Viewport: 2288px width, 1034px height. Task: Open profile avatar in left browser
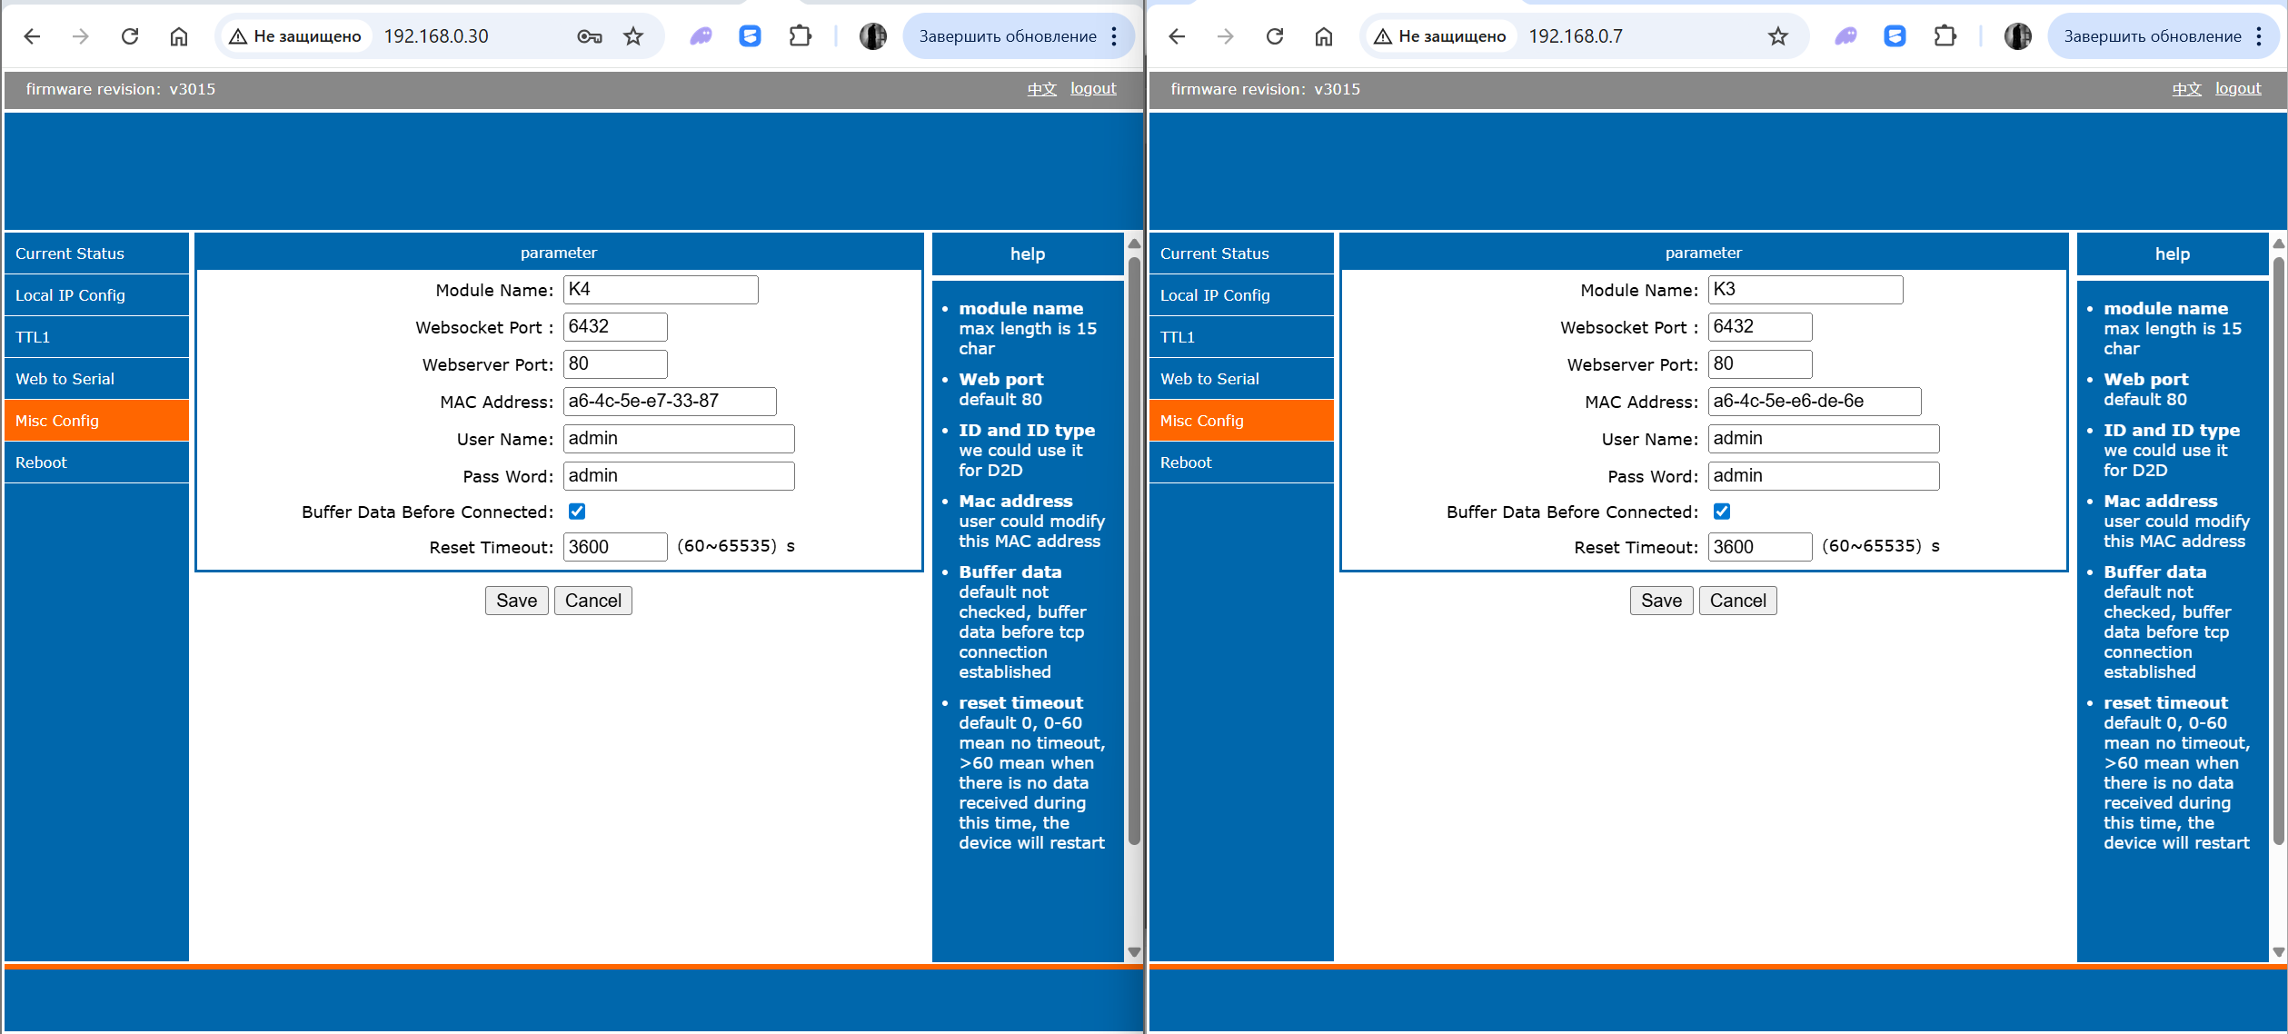[872, 36]
